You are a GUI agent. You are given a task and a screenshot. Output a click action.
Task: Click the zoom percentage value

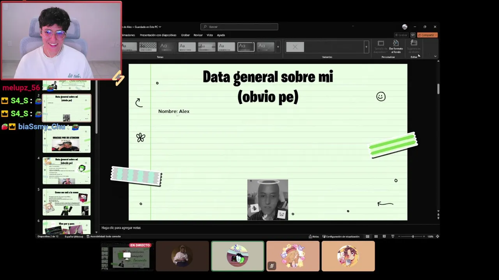[x=430, y=236]
